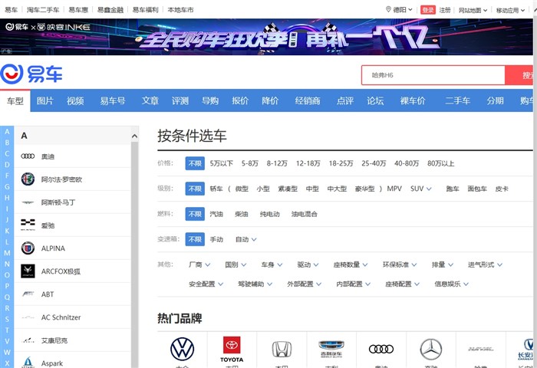Screen dimensions: 537x368
Task: Open Volkswagen in popular brands
Action: coord(183,350)
